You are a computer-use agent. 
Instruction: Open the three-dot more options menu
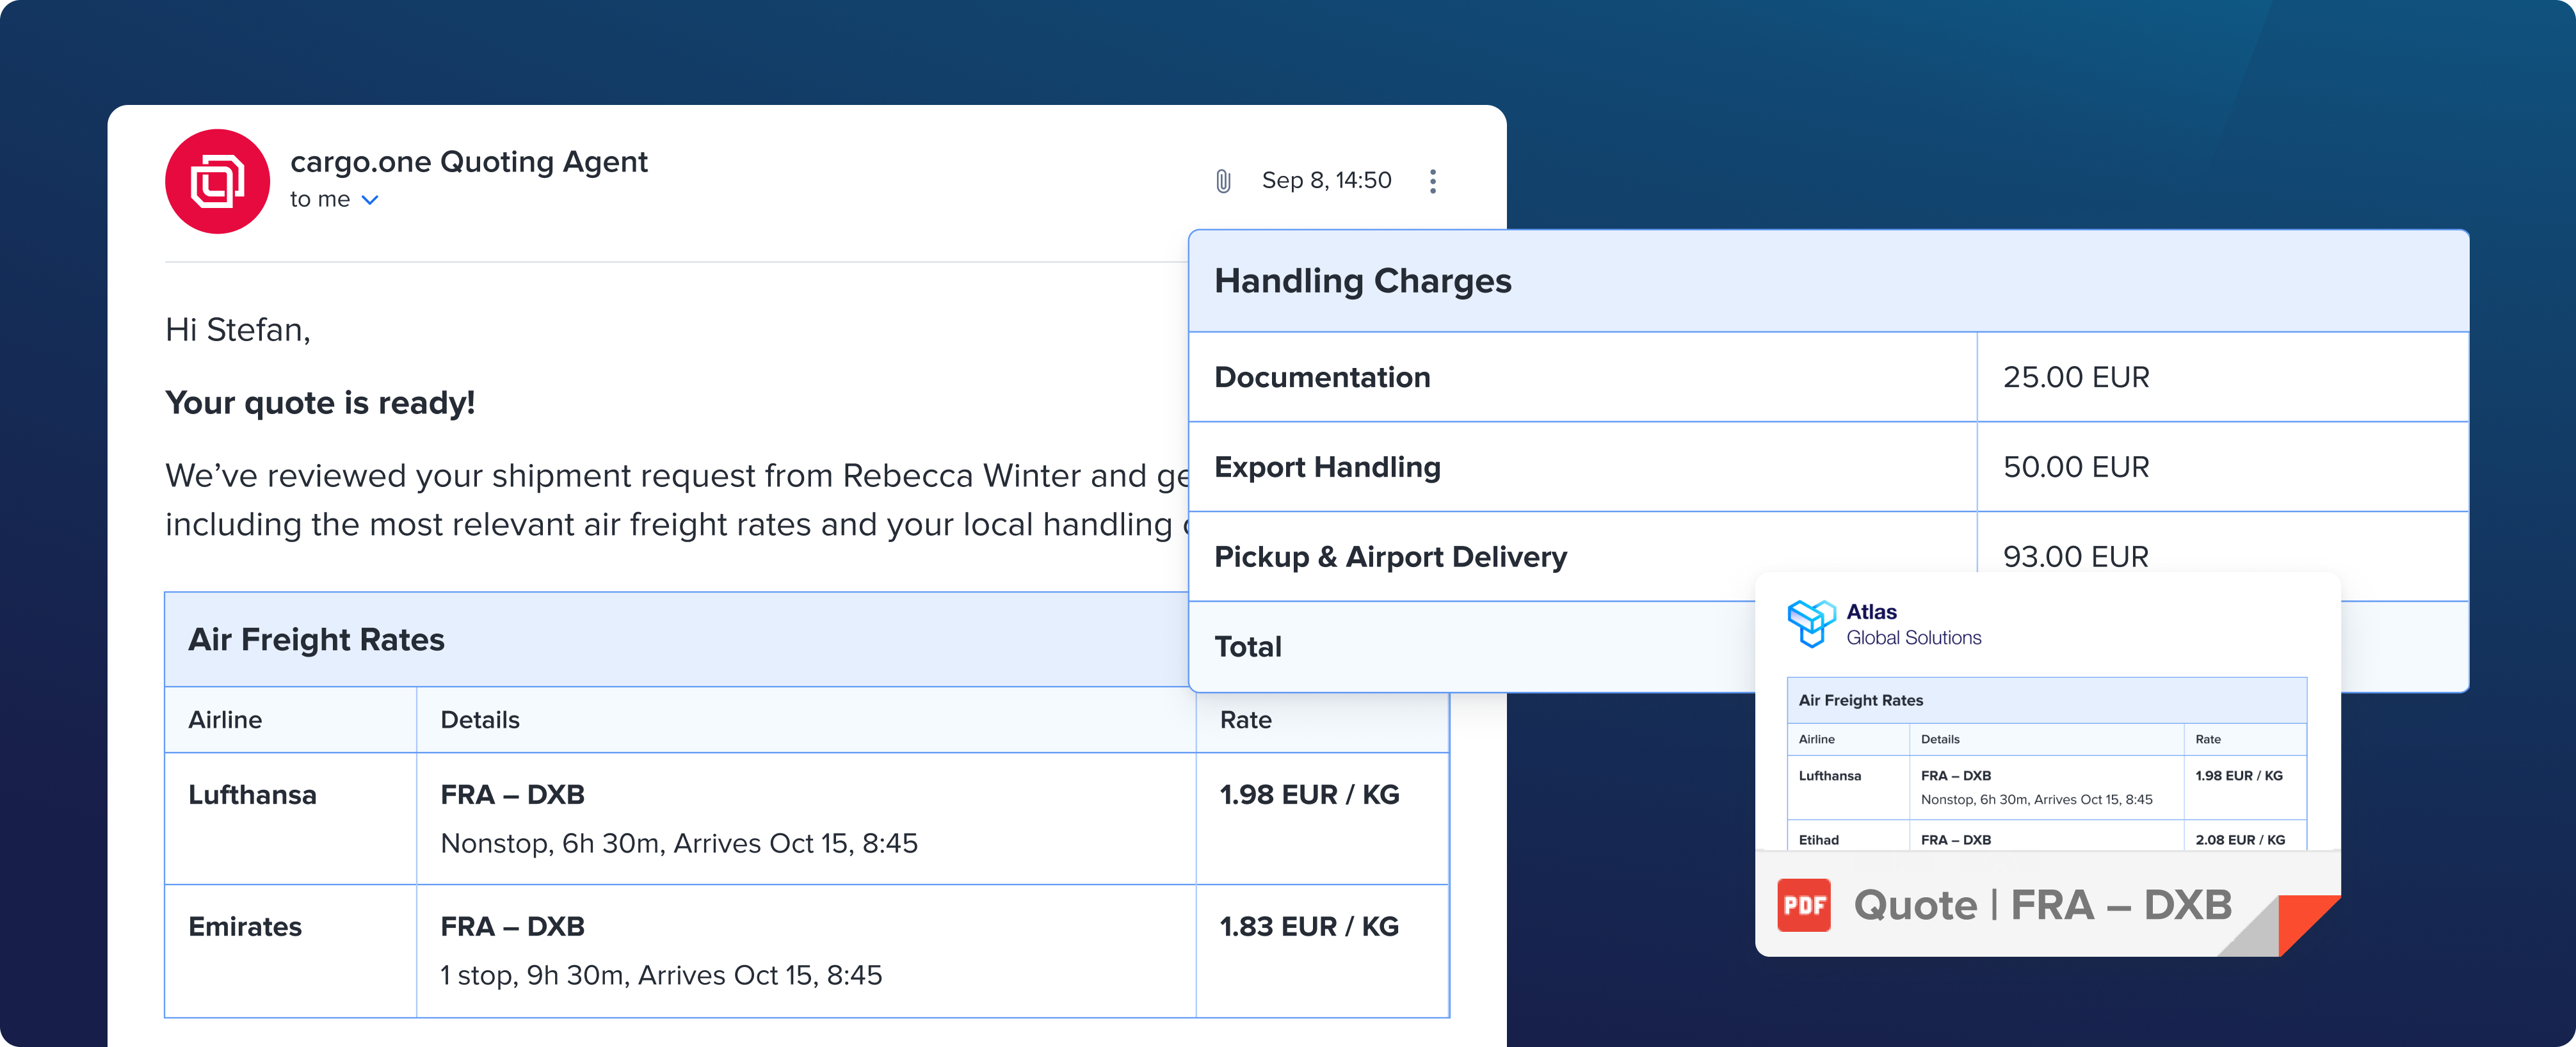coord(1432,181)
